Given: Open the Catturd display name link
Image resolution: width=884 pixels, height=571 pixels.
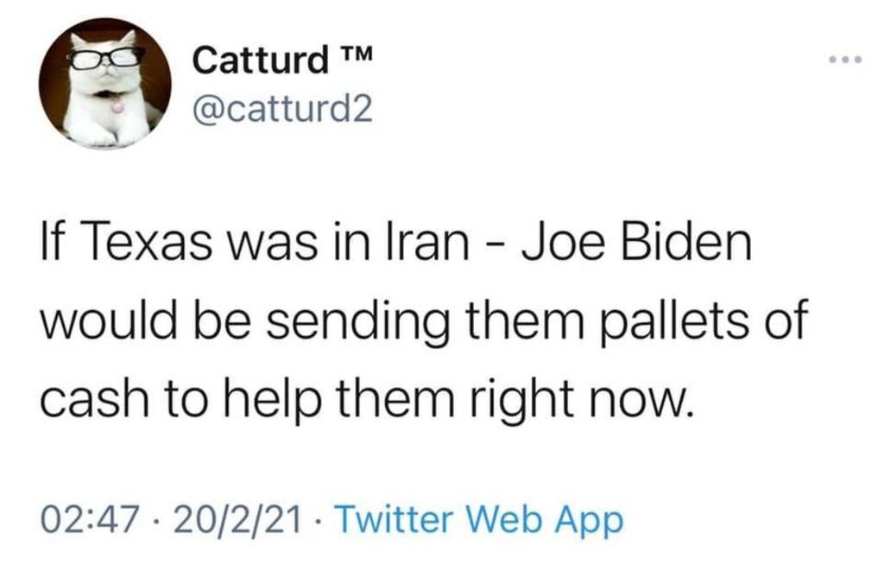Looking at the screenshot, I should [262, 60].
